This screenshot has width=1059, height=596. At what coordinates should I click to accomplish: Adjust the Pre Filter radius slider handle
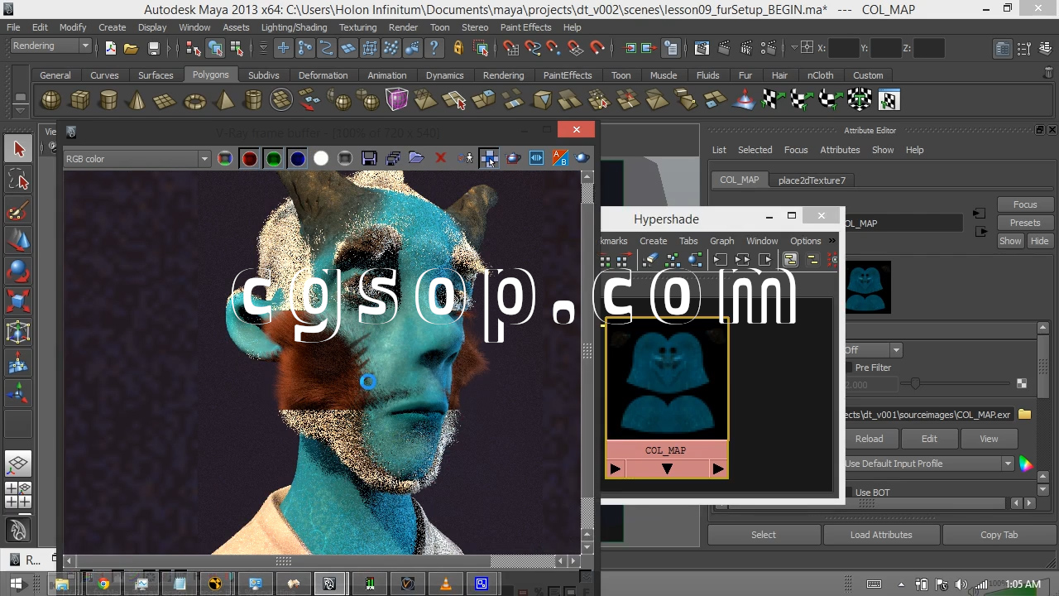point(915,384)
